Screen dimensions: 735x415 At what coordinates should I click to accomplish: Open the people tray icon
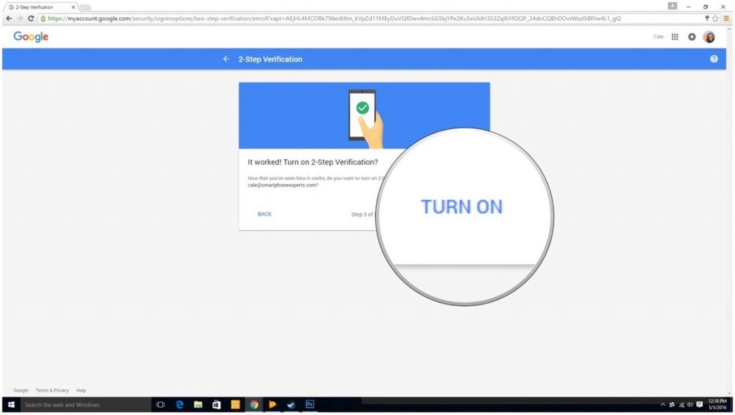[672, 405]
